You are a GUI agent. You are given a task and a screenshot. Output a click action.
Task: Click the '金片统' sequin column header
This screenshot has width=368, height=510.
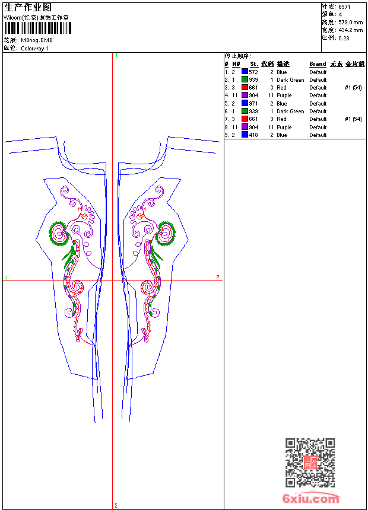coord(355,64)
